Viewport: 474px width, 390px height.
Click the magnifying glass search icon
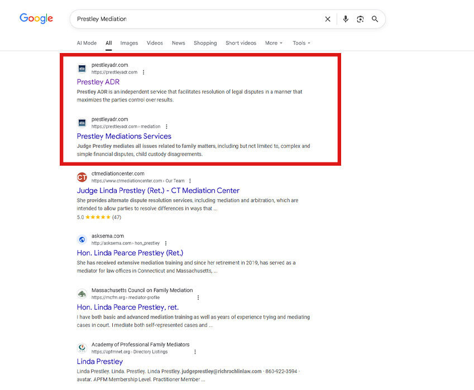(375, 19)
